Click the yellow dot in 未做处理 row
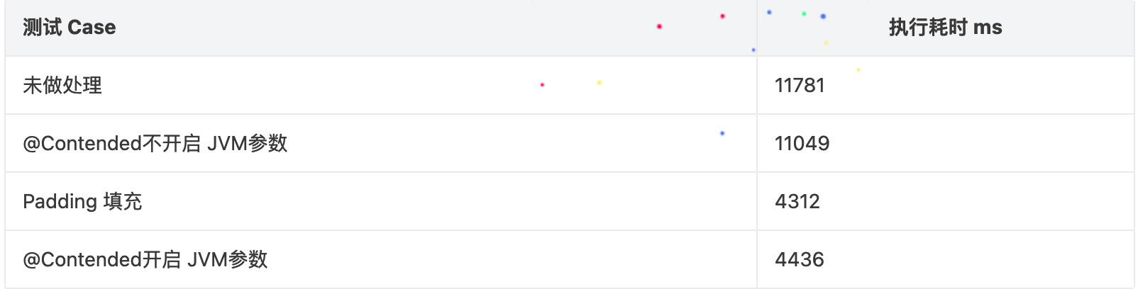The image size is (1138, 289). [600, 83]
